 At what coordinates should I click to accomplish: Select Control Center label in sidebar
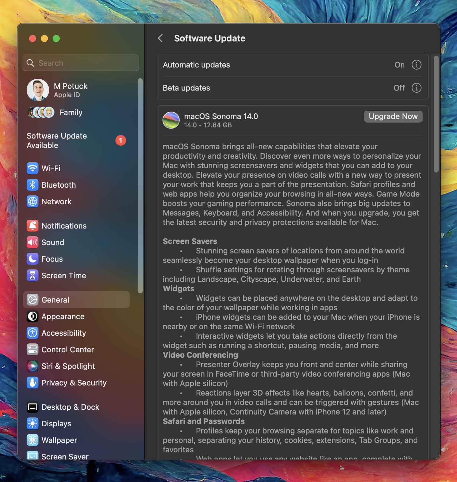coord(67,349)
